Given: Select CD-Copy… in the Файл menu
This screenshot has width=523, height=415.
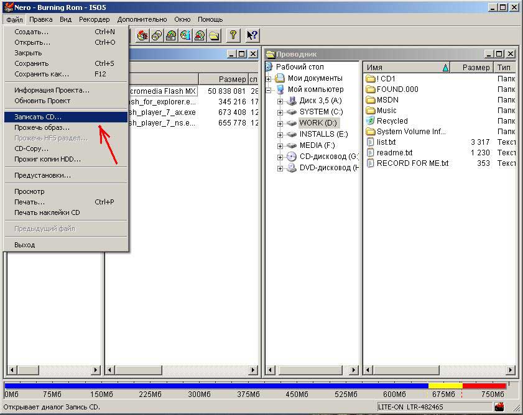Looking at the screenshot, I should (x=66, y=148).
